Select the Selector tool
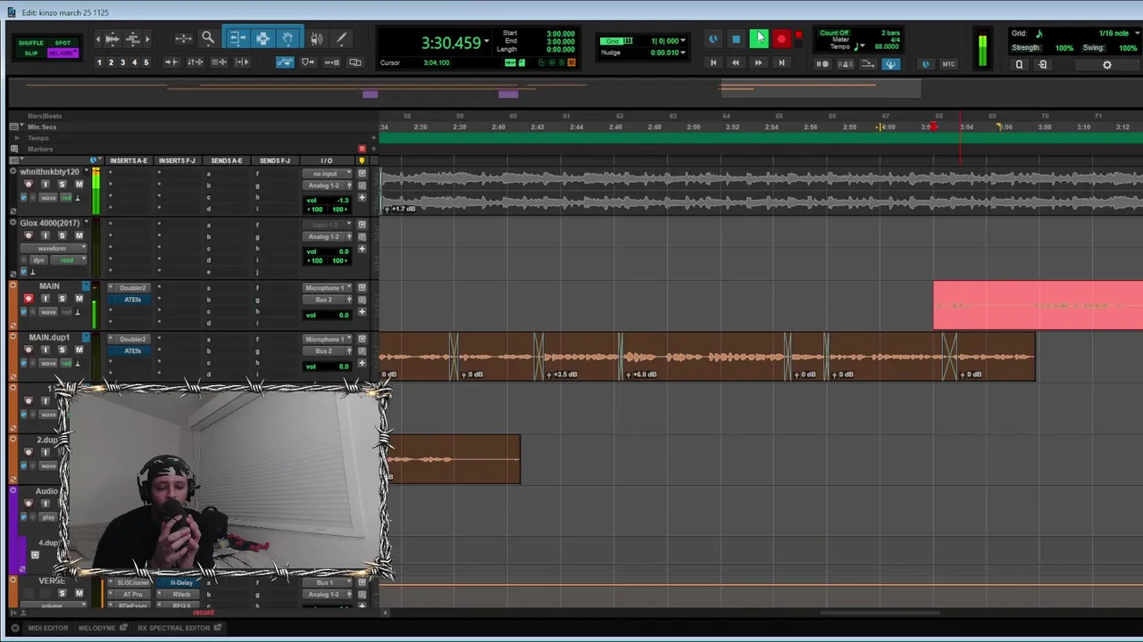This screenshot has width=1143, height=642. [263, 38]
